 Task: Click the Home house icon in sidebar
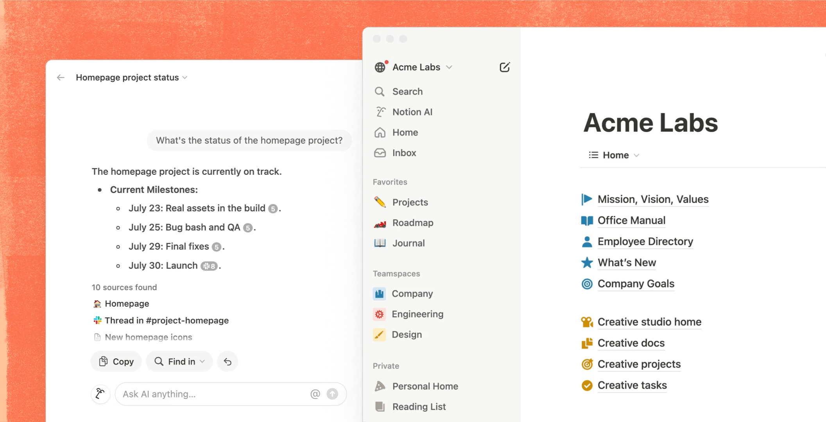[x=380, y=132]
